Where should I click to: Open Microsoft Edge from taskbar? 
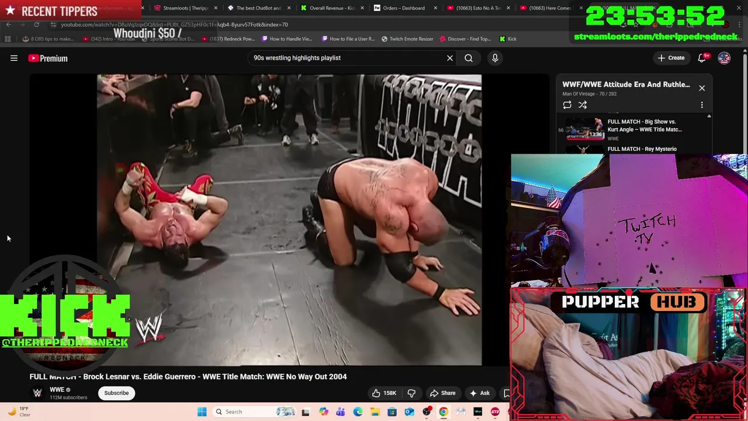point(358,412)
